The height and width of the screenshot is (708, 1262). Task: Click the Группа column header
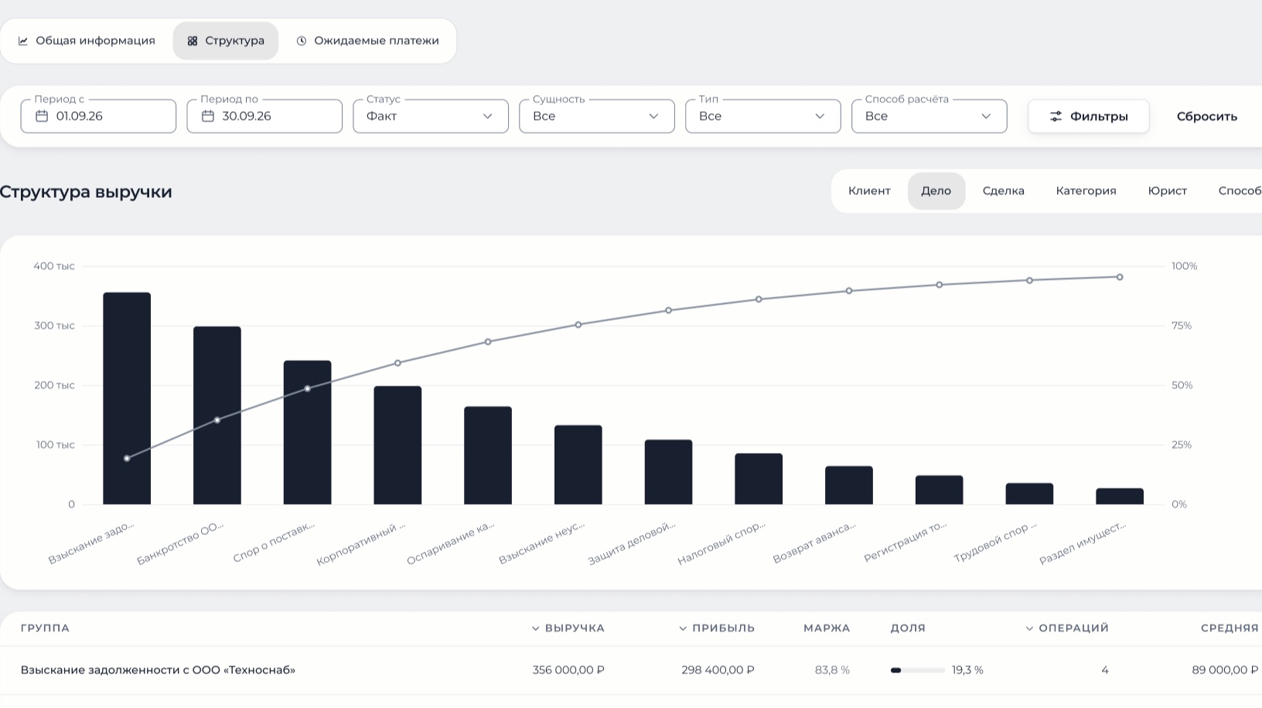tap(45, 628)
